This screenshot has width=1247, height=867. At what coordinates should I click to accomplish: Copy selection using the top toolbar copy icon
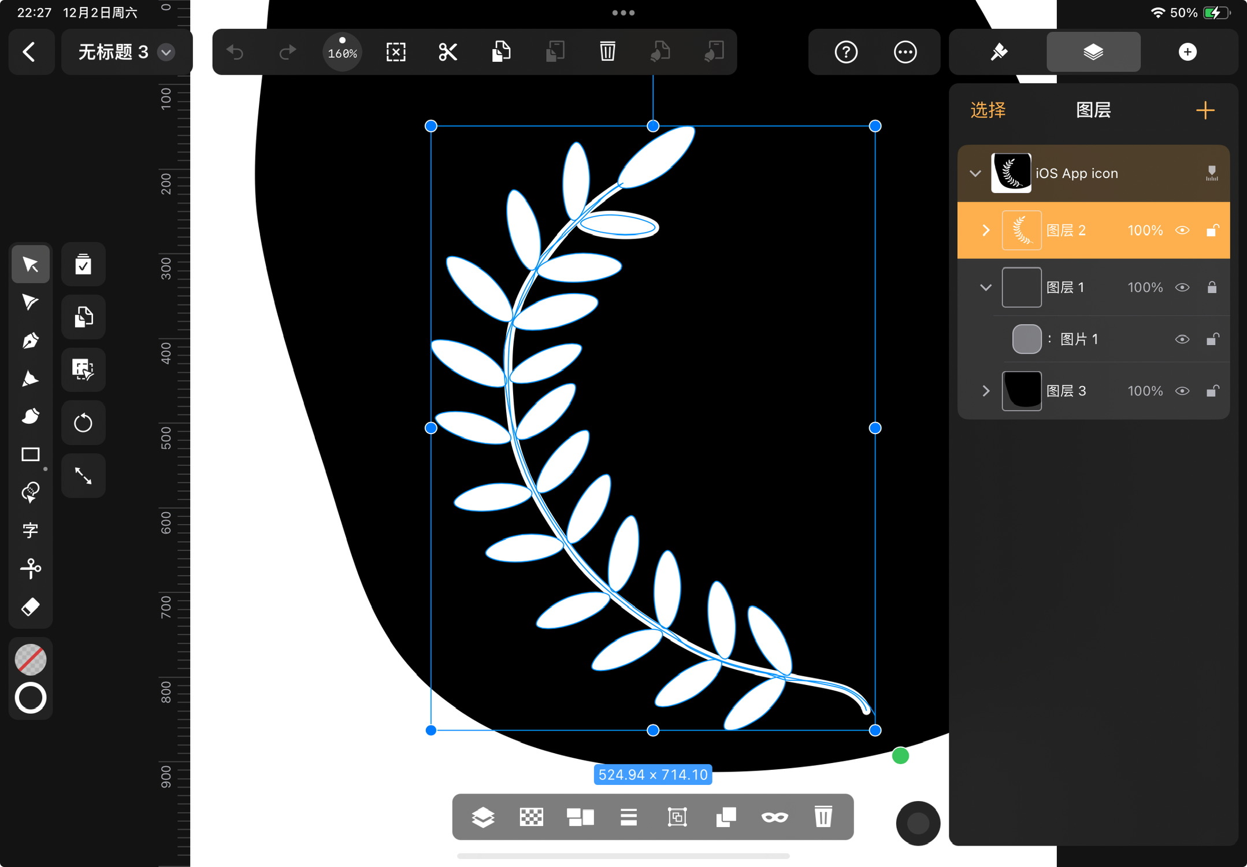(501, 52)
